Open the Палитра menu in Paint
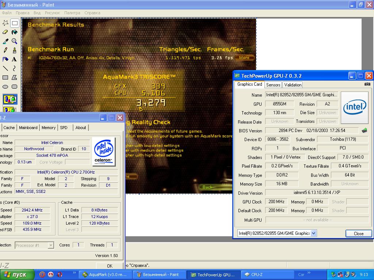 point(72,13)
